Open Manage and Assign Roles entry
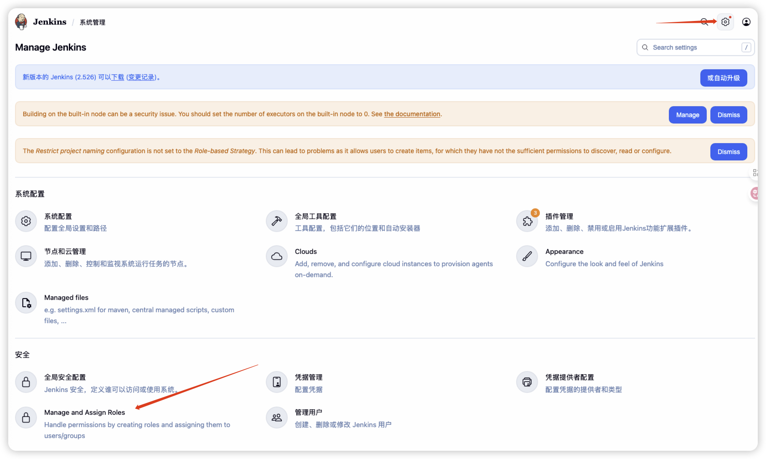The width and height of the screenshot is (766, 459). [x=84, y=412]
